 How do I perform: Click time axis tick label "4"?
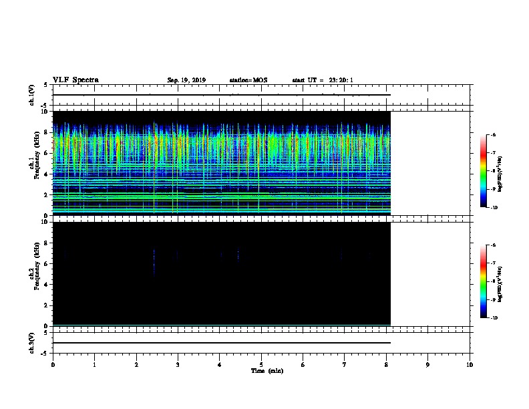click(x=220, y=365)
